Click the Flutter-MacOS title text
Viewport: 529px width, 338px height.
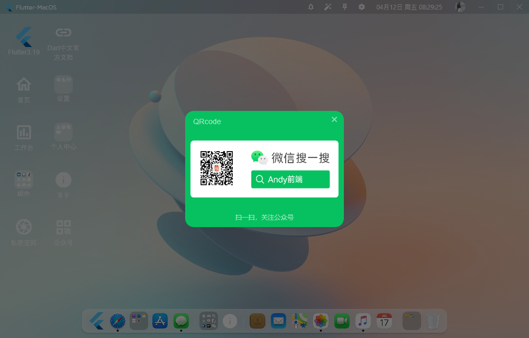pos(36,7)
